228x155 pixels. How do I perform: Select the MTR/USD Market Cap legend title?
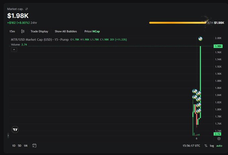pyautogui.click(x=40, y=40)
